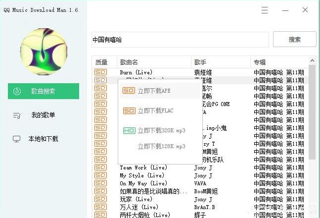Screen dimensions: 320x218
Task: Click artist Jony J in Team Work row
Action: 203,168
